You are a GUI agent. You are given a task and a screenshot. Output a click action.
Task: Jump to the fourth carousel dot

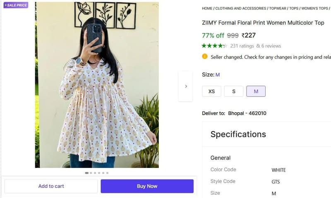point(99,173)
